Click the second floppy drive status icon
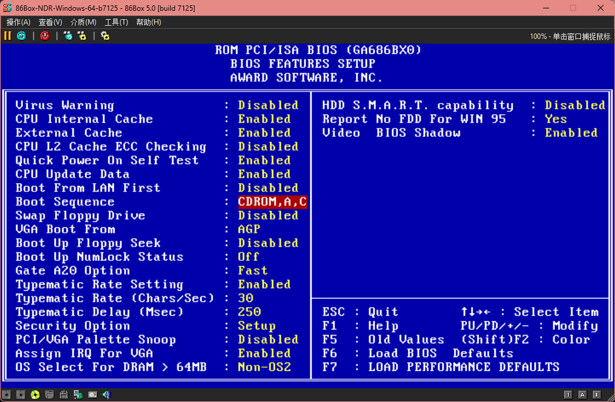Screen dimensions: 615x402 tap(21, 395)
